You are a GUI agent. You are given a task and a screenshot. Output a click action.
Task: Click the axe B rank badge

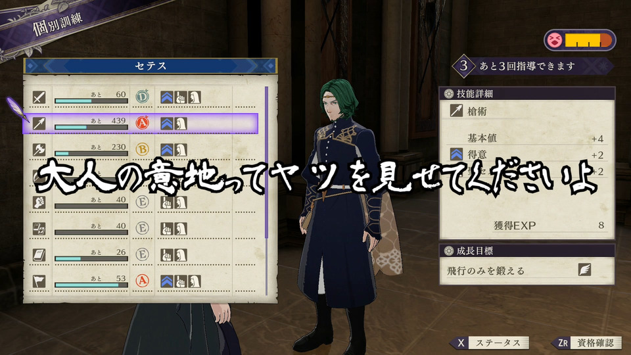pyautogui.click(x=142, y=149)
